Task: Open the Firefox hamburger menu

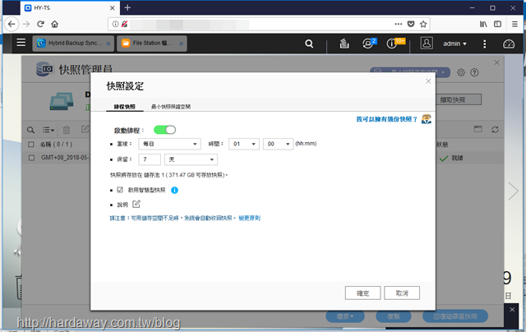Action: click(514, 24)
